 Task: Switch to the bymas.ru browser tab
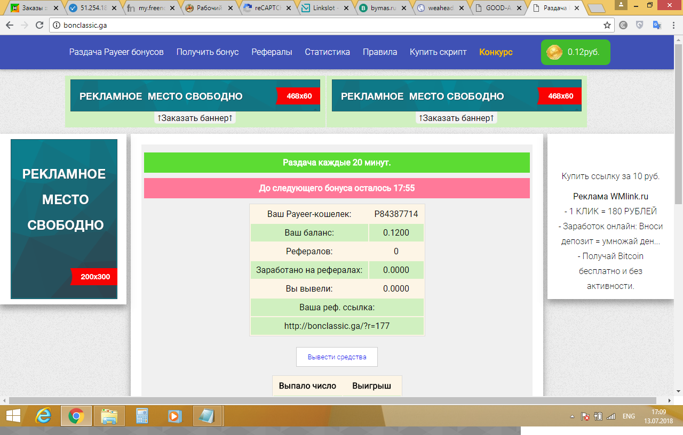click(x=381, y=8)
